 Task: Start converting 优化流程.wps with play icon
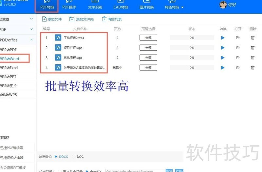tap(223, 58)
